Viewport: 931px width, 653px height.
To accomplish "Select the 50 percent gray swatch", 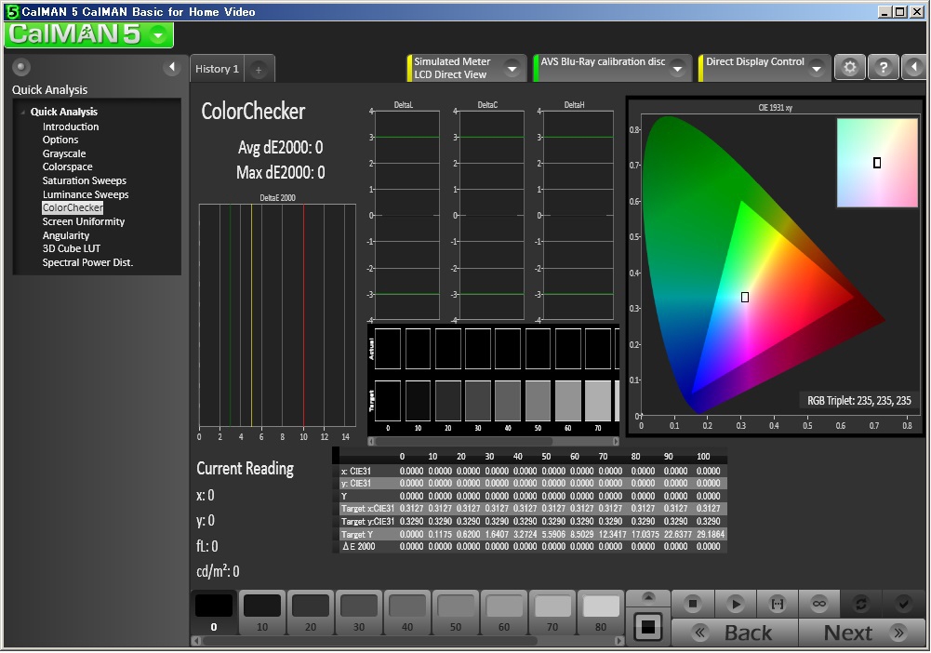I will (456, 613).
